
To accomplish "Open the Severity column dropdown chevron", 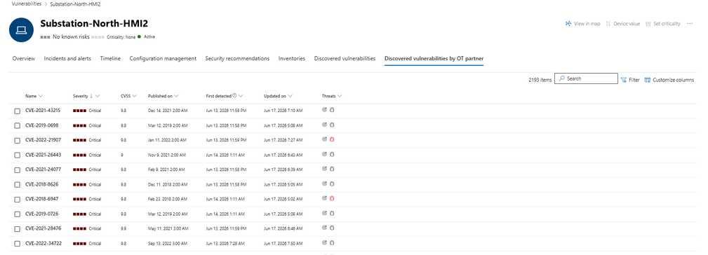I will click(98, 96).
